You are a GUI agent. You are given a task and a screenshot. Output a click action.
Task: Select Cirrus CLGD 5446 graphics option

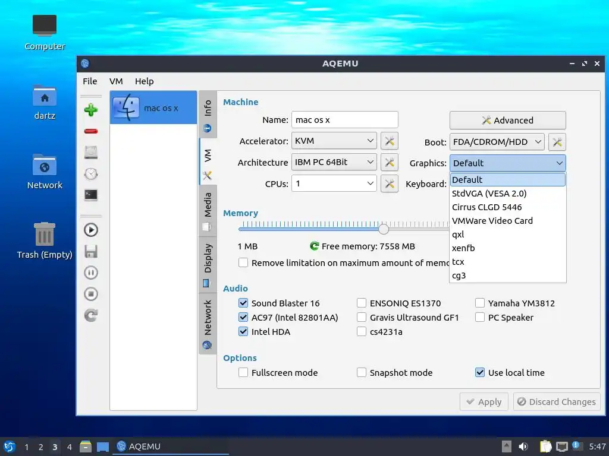click(508, 207)
